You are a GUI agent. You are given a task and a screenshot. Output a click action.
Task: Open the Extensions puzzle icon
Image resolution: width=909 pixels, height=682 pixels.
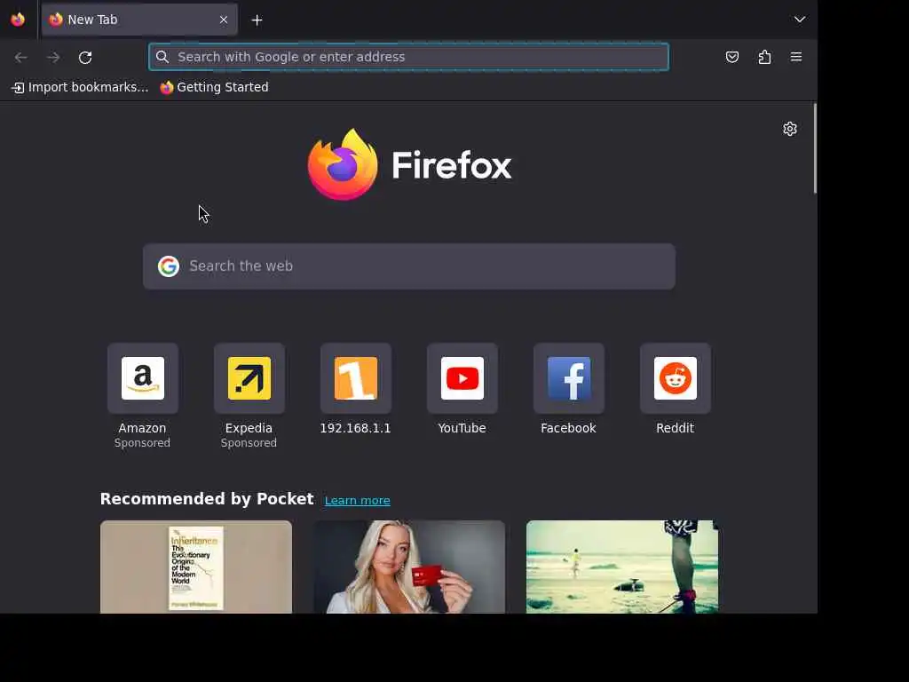click(x=764, y=57)
